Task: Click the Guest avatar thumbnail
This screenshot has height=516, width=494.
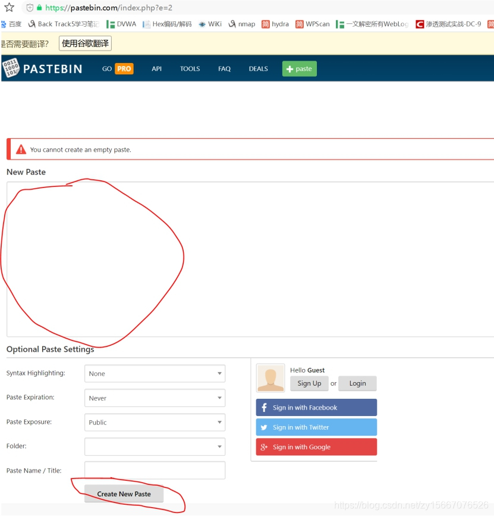Action: 270,378
